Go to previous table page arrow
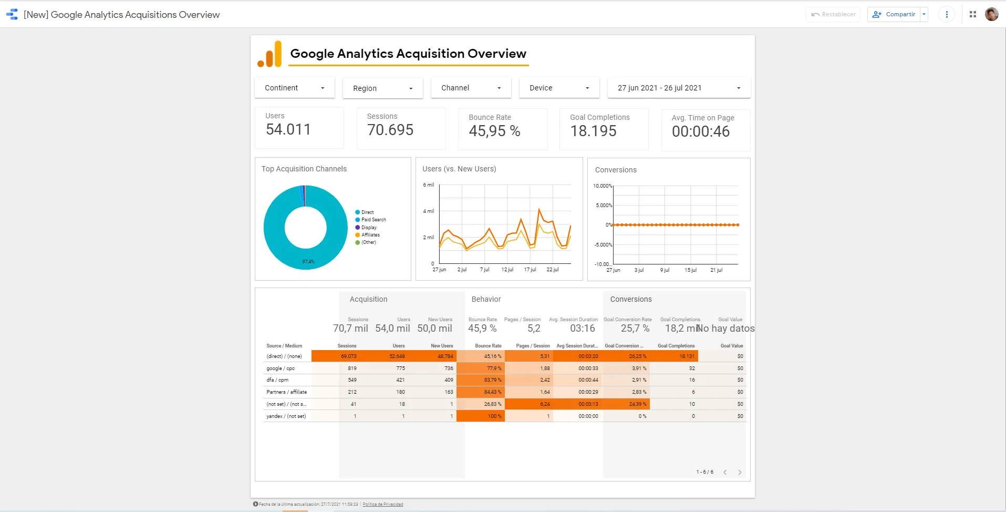The width and height of the screenshot is (1006, 512). 725,472
